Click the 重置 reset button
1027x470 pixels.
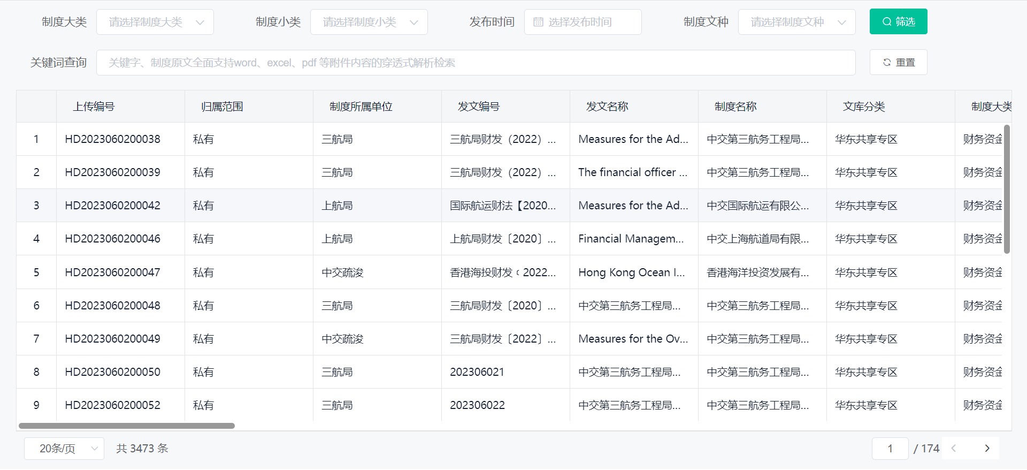coord(898,63)
